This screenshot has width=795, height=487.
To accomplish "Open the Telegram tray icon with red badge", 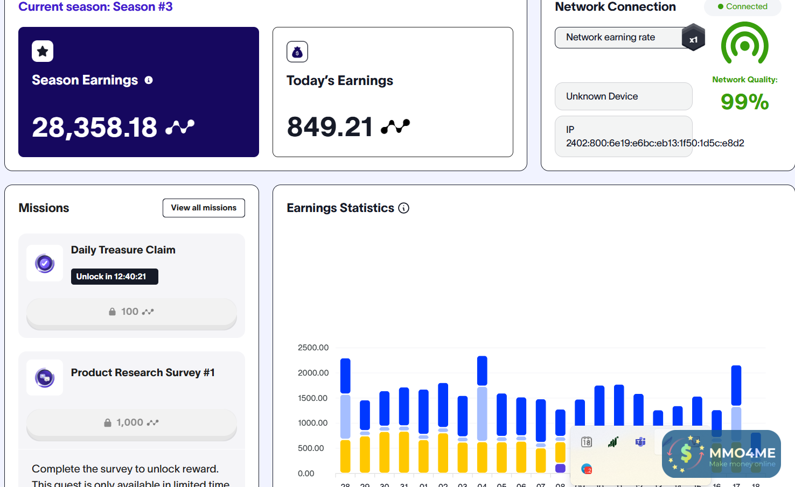I will (587, 469).
